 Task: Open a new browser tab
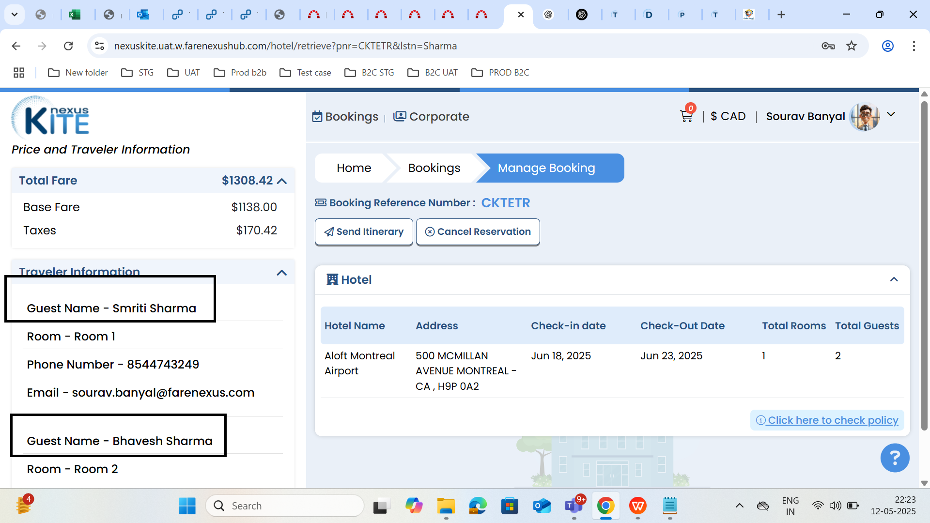[x=781, y=15]
